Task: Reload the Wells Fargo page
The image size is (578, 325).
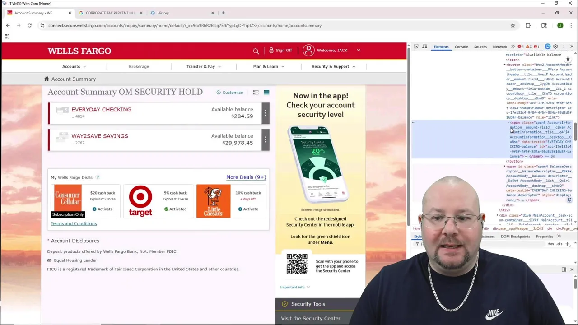Action: pyautogui.click(x=29, y=25)
